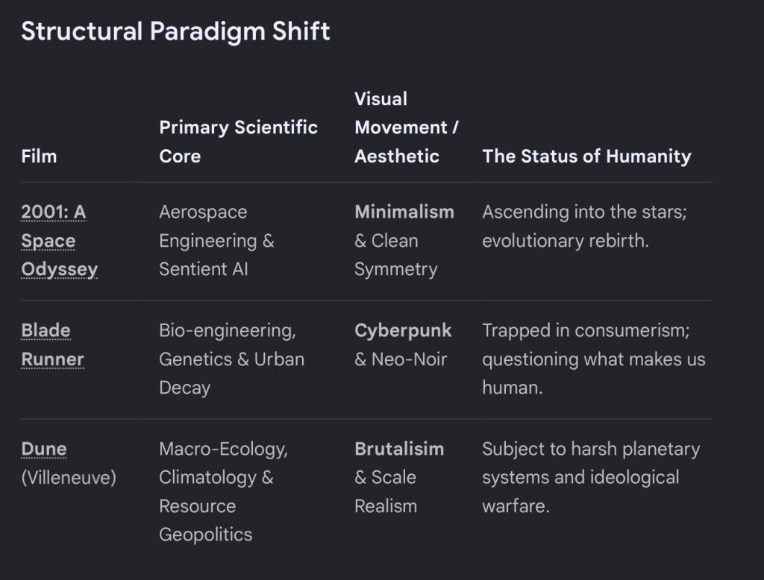The width and height of the screenshot is (764, 580).
Task: Click The Status of Humanity column header
Action: 586,157
